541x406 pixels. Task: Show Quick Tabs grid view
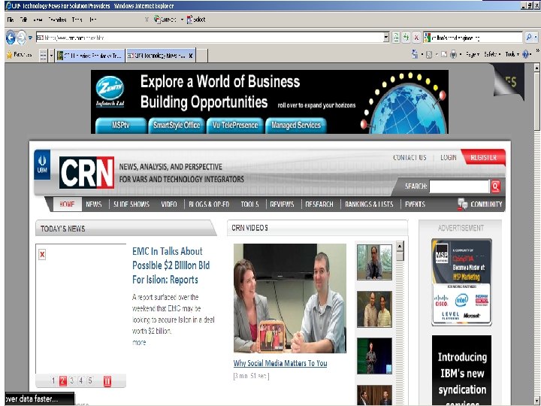[43, 55]
